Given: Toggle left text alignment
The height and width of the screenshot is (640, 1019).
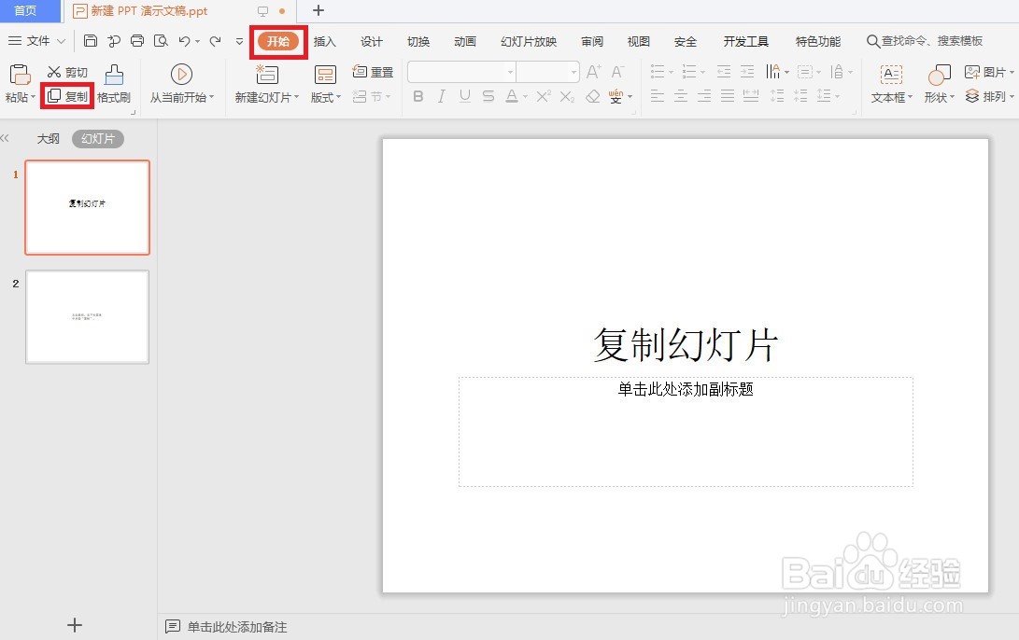Looking at the screenshot, I should [x=658, y=96].
